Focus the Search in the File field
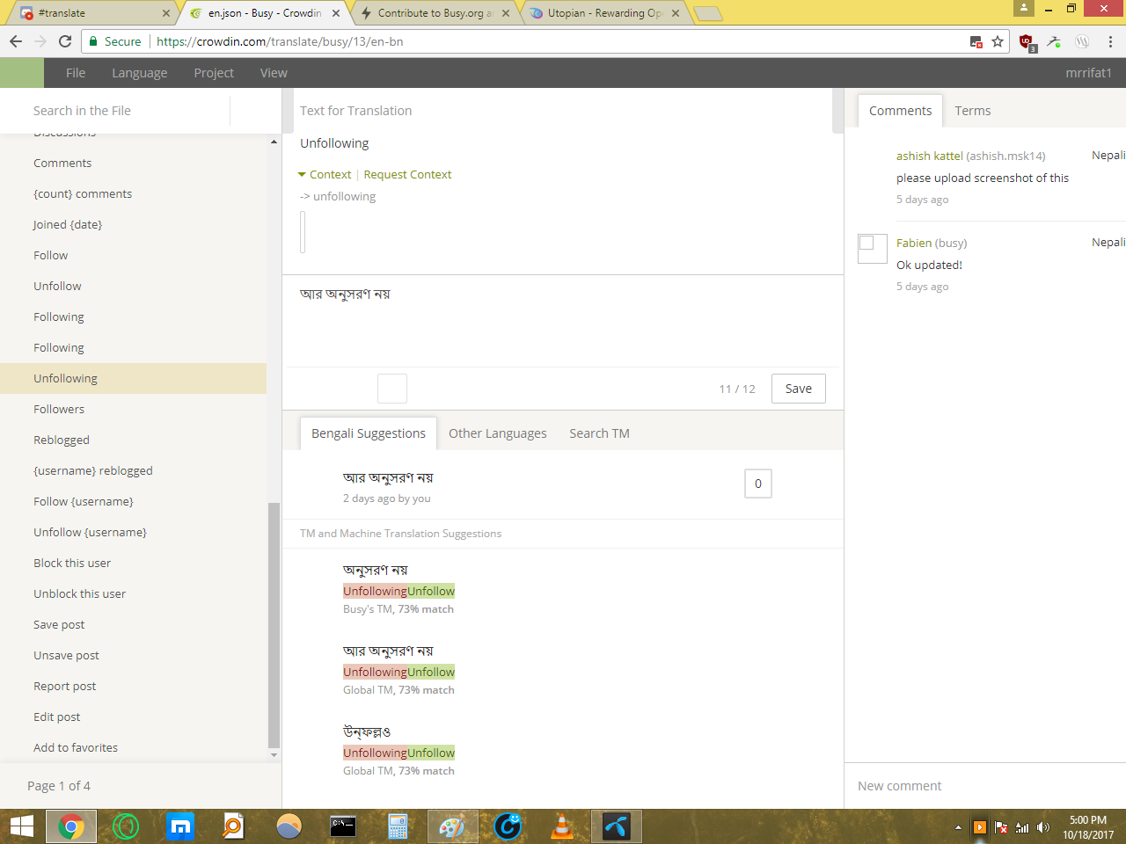Viewport: 1126px width, 844px height. click(x=128, y=111)
